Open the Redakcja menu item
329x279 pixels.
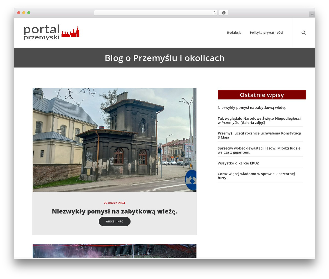tap(234, 33)
